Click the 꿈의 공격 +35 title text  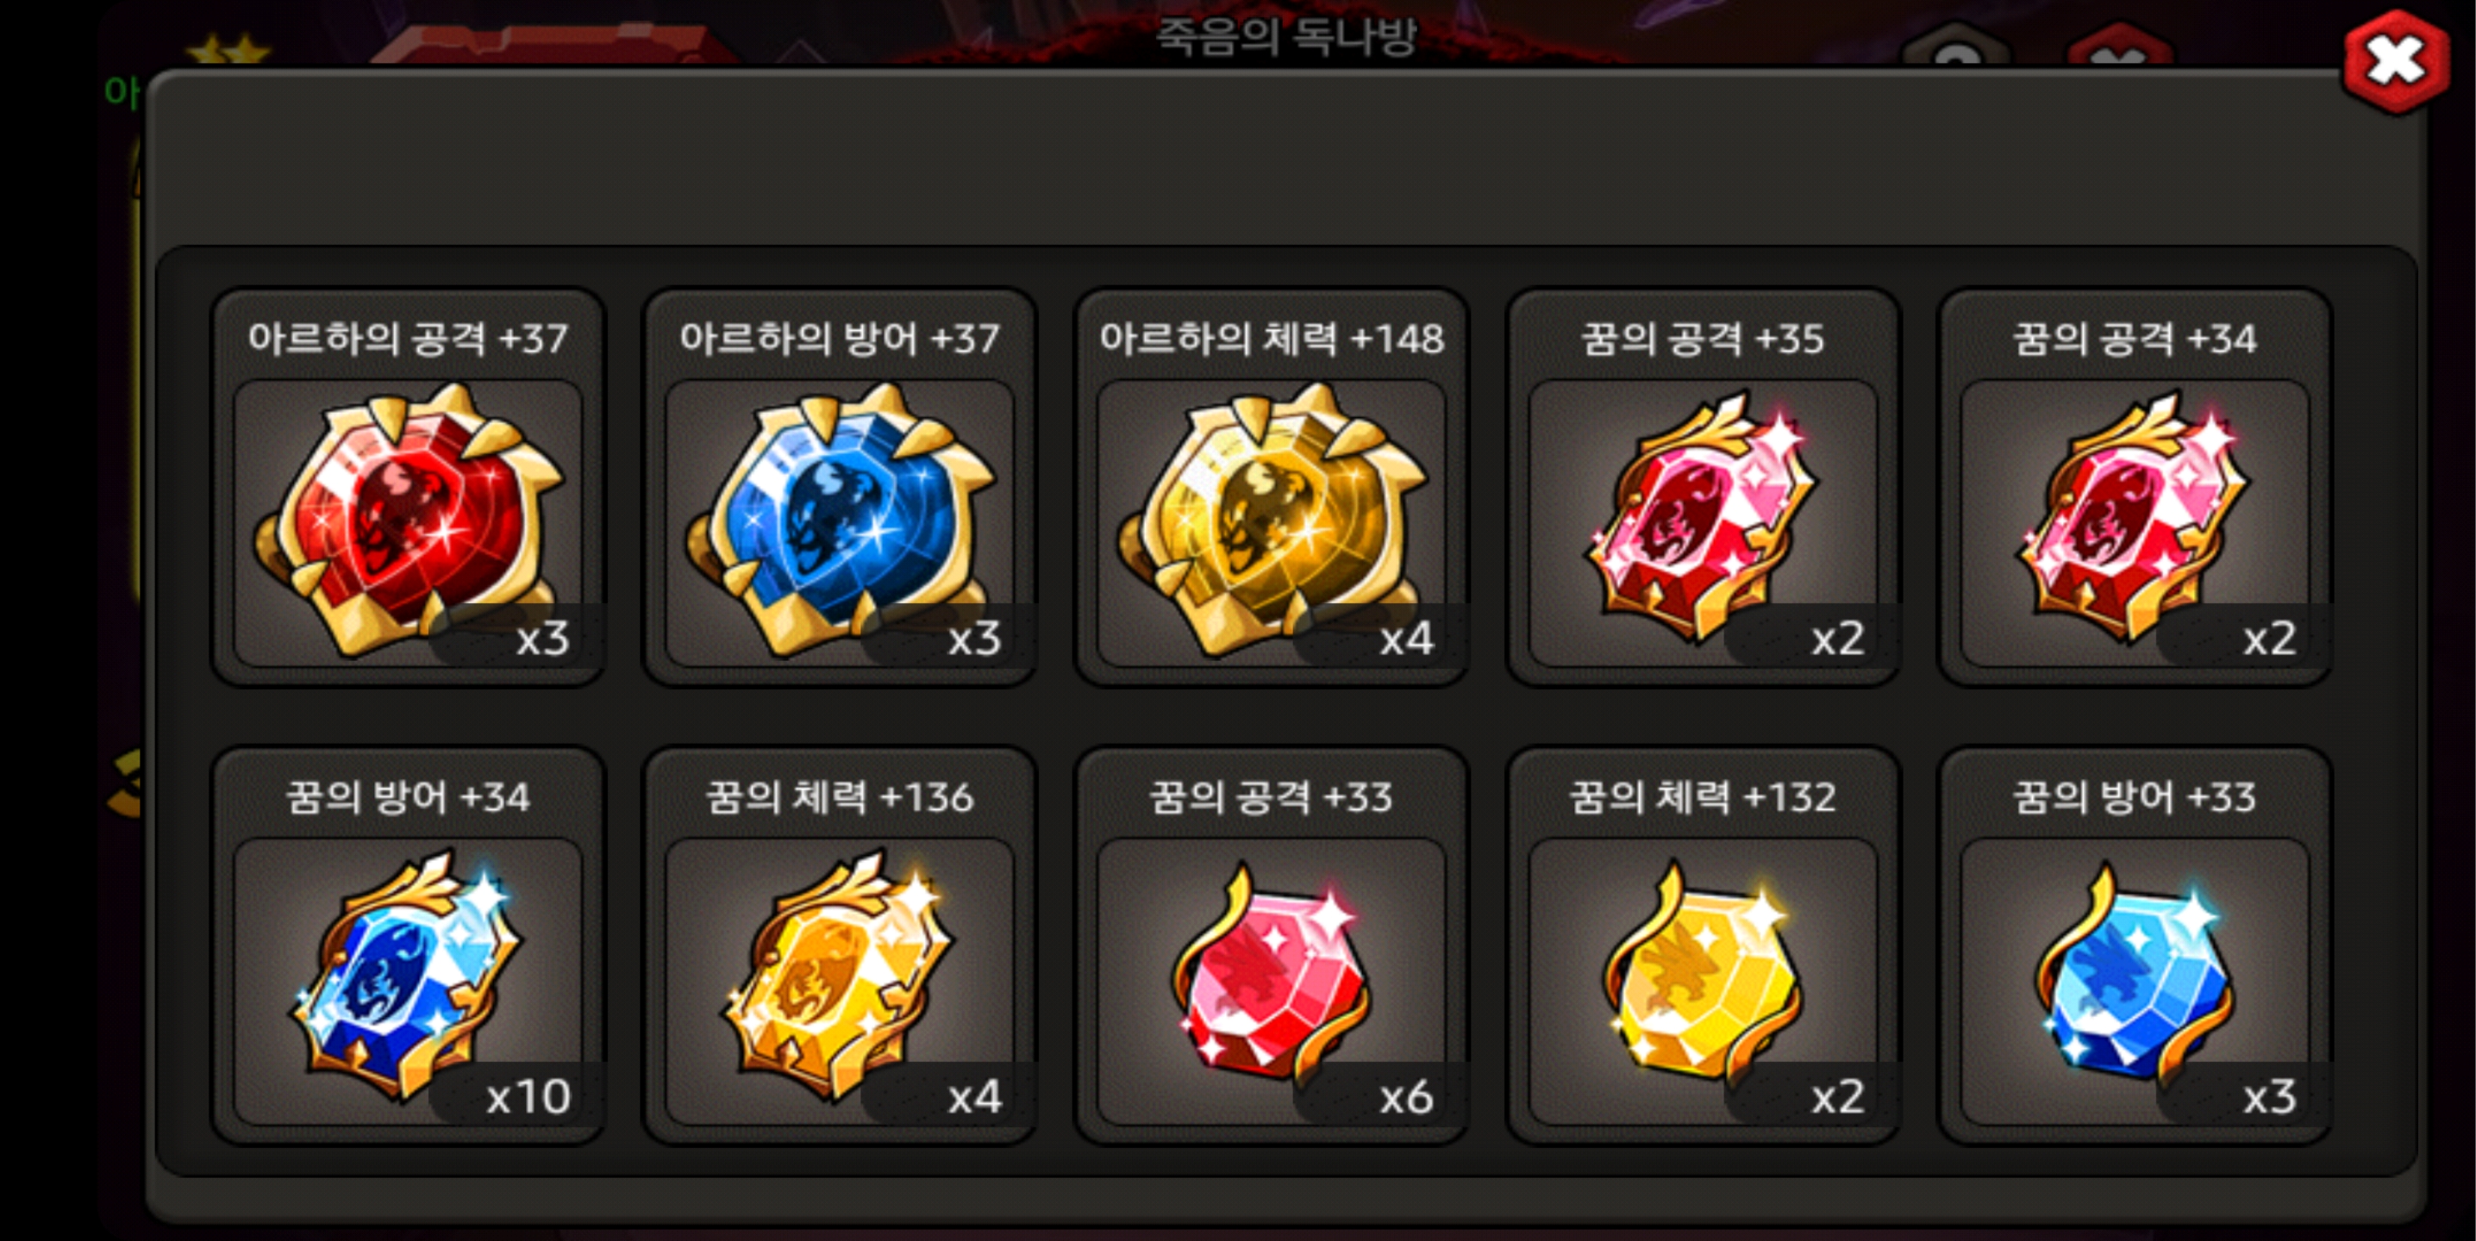1704,338
